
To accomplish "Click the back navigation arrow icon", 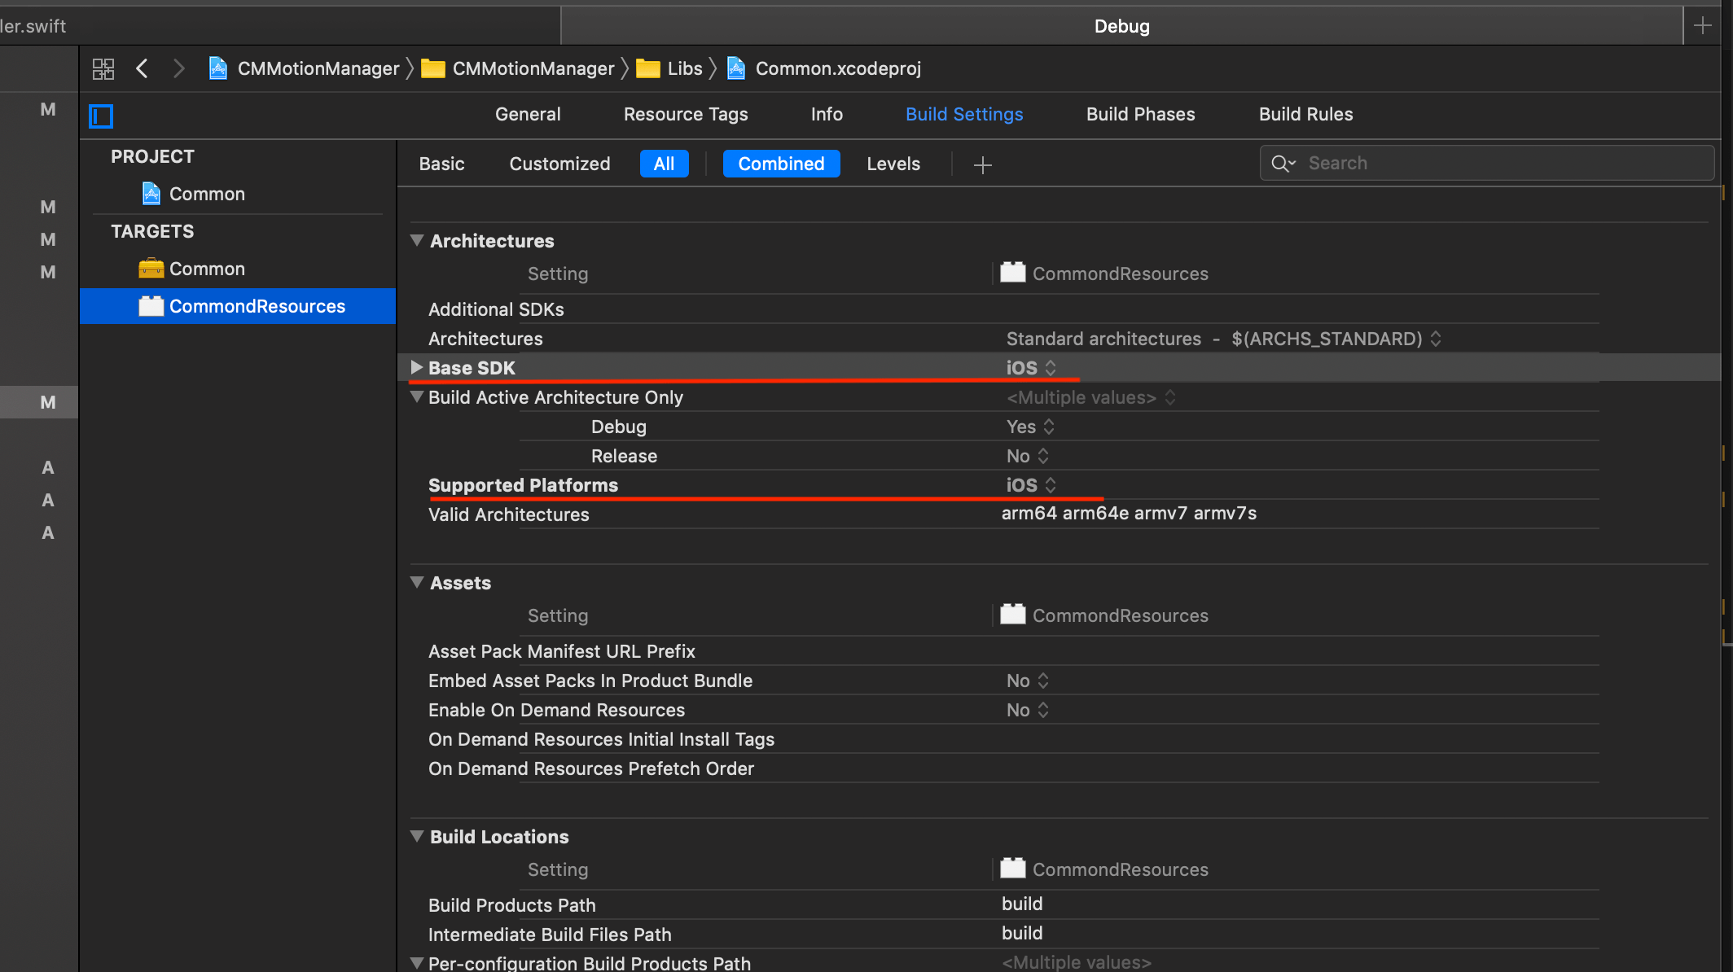I will point(143,68).
